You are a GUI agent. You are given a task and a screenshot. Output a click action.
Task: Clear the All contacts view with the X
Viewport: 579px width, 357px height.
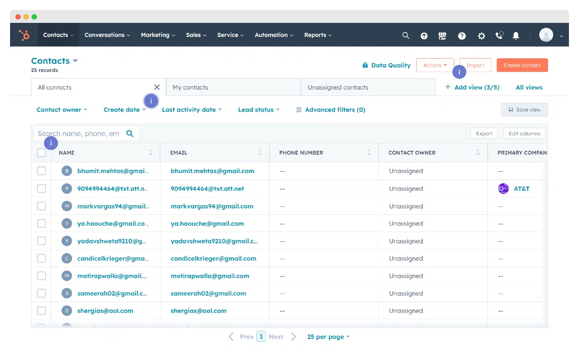pyautogui.click(x=157, y=87)
